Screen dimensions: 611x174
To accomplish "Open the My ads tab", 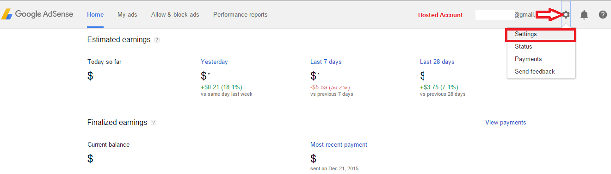I will [x=127, y=14].
